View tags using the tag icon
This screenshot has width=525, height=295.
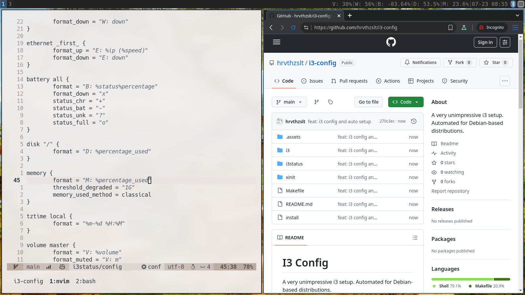(330, 102)
